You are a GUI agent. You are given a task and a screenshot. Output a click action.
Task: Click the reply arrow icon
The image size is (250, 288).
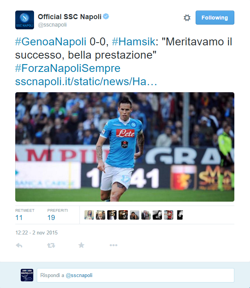tap(19, 245)
